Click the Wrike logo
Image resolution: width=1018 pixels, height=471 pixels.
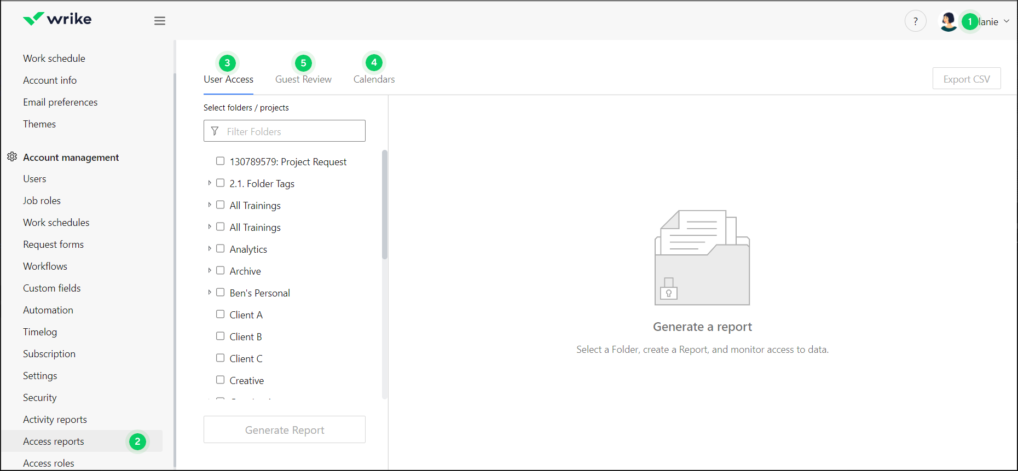[57, 19]
